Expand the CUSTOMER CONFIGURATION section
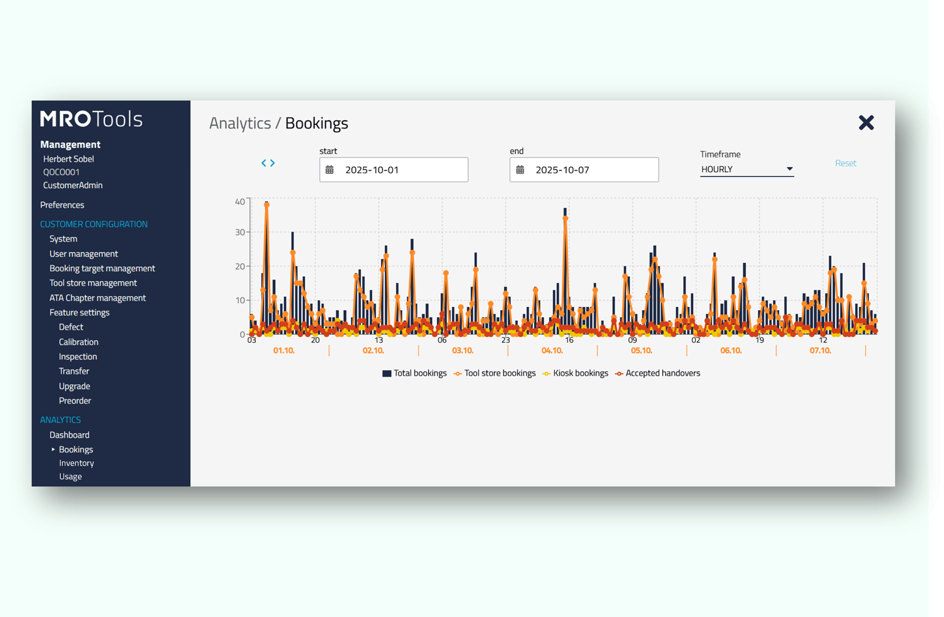Screen dimensions: 944x617 point(94,224)
